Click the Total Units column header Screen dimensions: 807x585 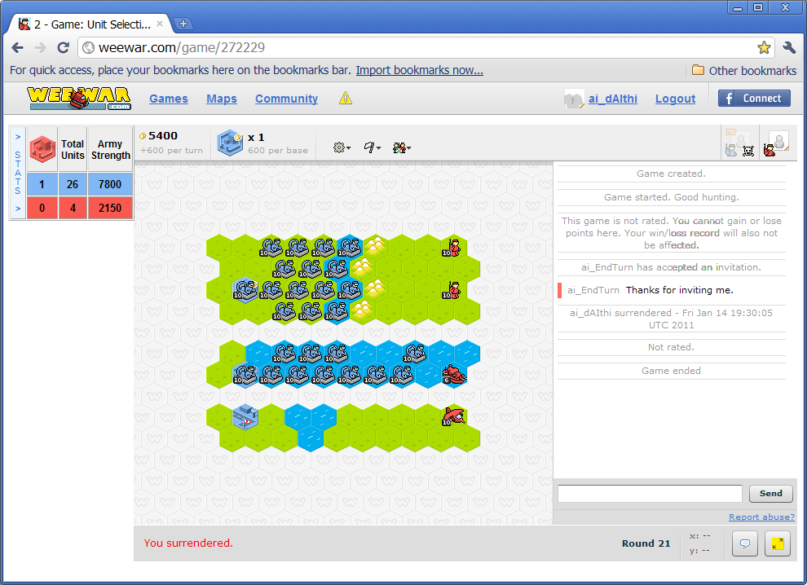(73, 149)
